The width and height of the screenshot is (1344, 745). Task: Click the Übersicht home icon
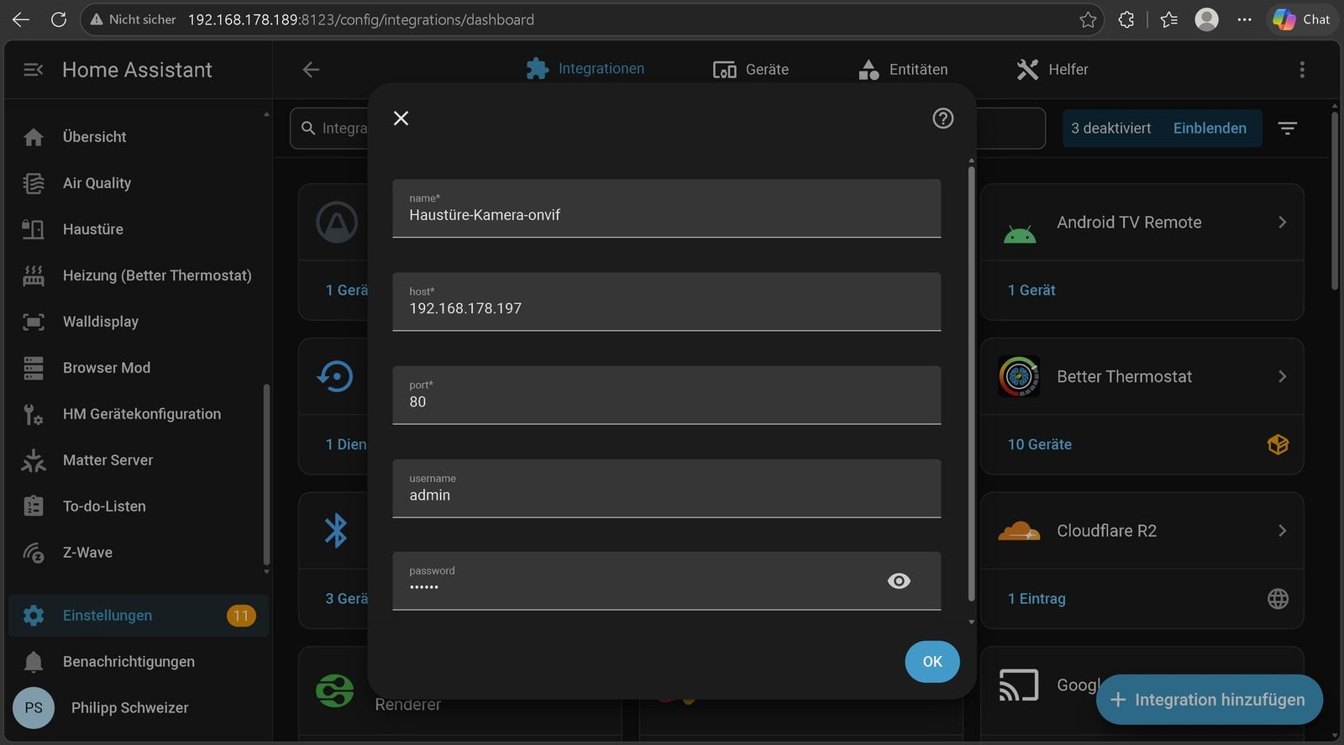[x=34, y=137]
